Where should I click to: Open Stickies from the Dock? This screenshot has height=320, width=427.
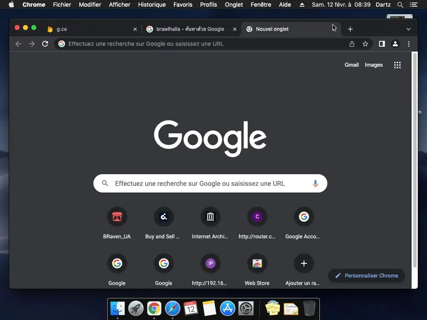[273, 309]
